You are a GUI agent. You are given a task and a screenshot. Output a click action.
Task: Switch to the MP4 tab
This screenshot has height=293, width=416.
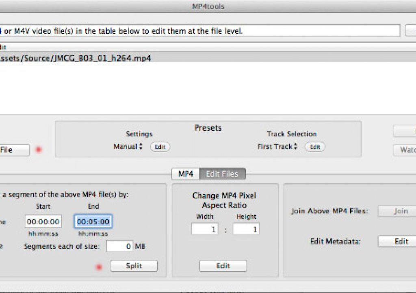186,174
